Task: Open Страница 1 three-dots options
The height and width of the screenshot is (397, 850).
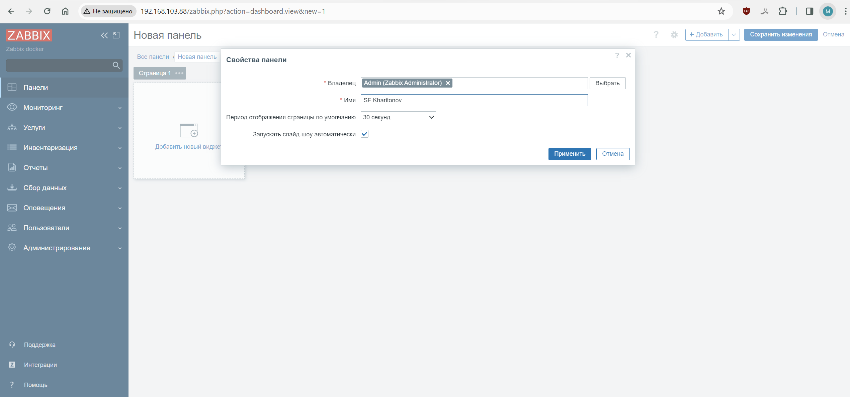Action: pos(179,73)
